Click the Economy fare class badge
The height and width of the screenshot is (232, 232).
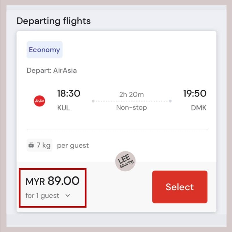point(45,50)
